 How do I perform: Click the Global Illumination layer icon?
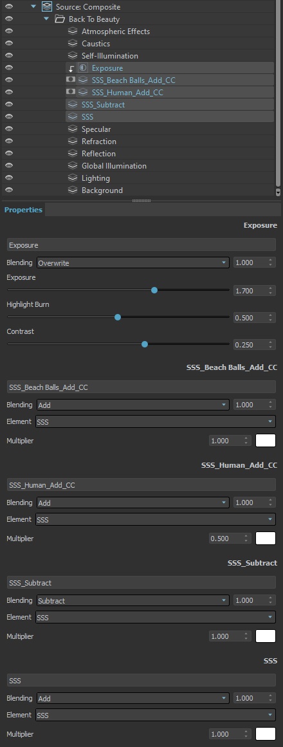(x=73, y=166)
